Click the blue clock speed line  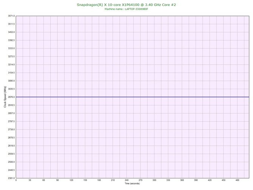tap(133, 97)
